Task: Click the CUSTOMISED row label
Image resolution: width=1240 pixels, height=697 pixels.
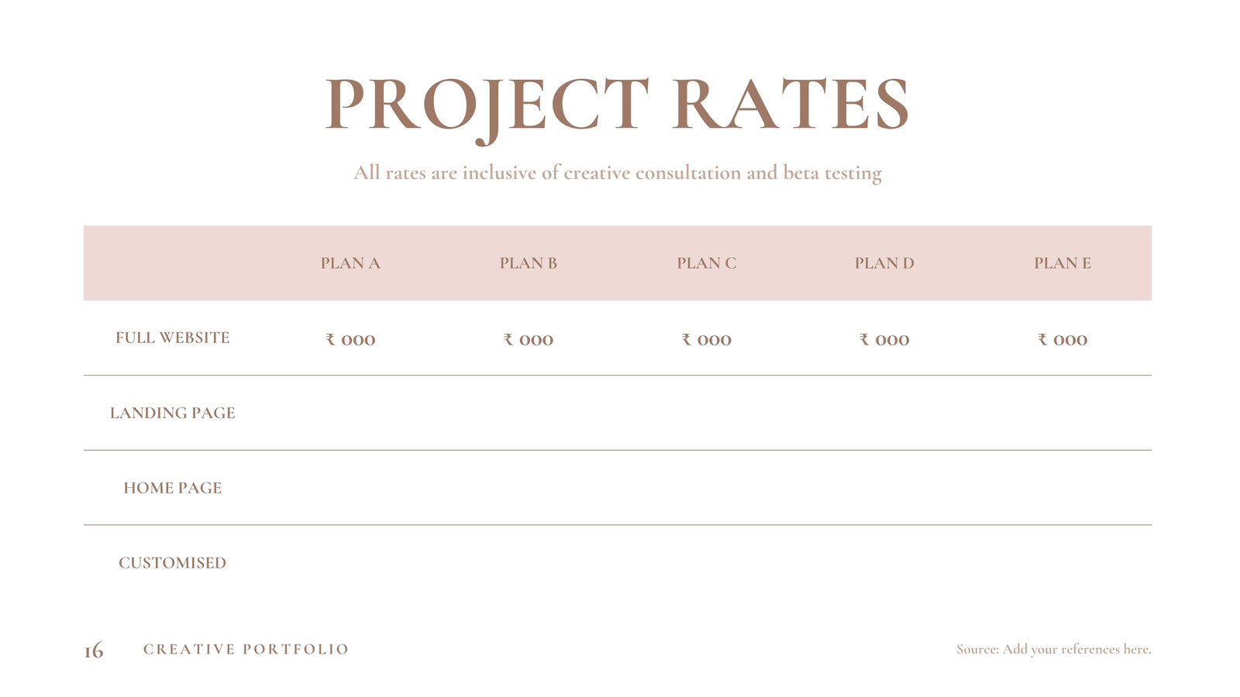Action: pyautogui.click(x=173, y=563)
